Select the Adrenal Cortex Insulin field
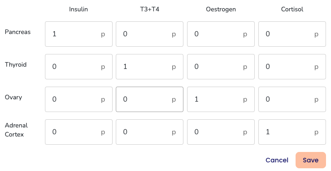331x171 pixels. pos(79,132)
